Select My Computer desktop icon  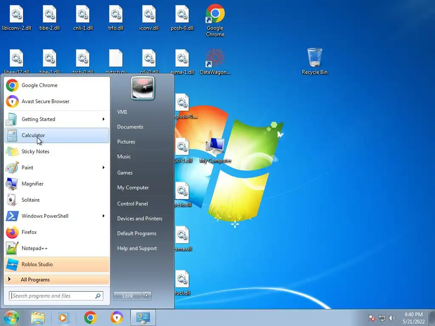[x=215, y=150]
